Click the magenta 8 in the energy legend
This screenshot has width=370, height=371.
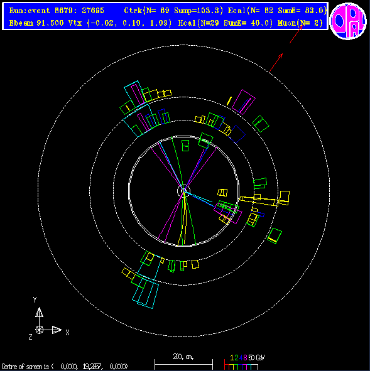(x=245, y=358)
